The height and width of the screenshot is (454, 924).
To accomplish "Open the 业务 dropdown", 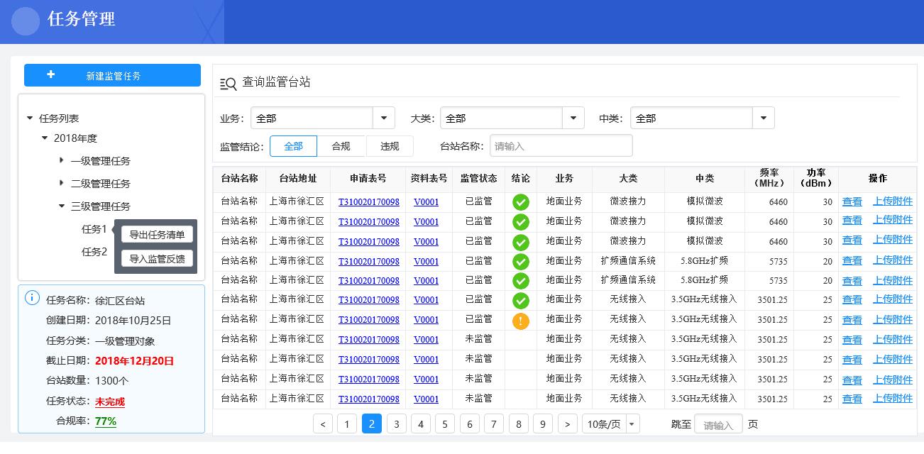I will [x=384, y=118].
